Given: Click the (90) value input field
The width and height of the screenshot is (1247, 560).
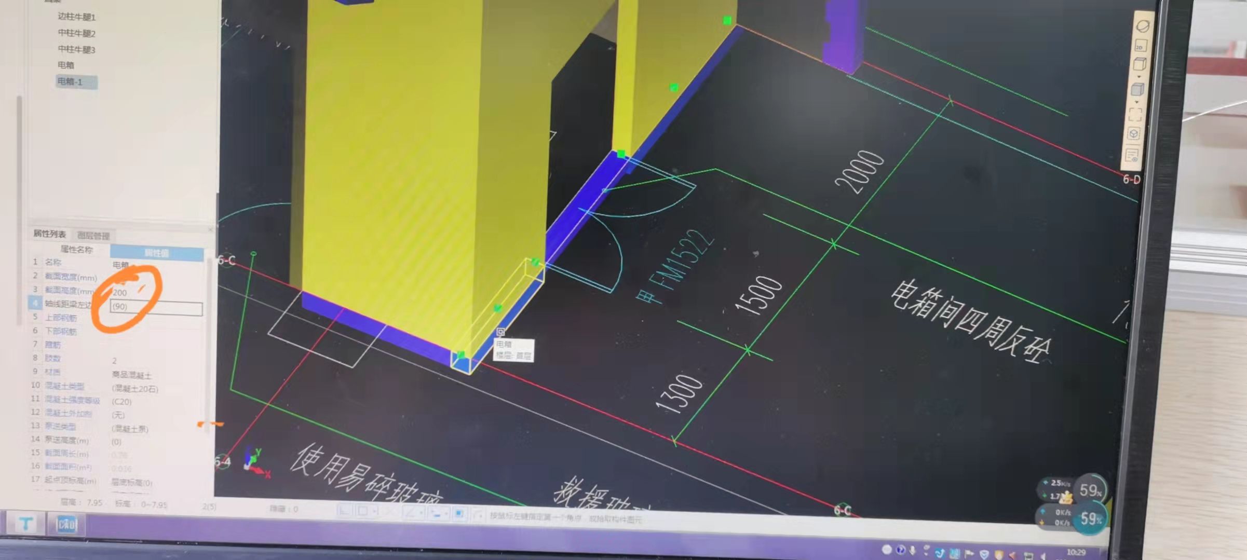Looking at the screenshot, I should coord(156,307).
